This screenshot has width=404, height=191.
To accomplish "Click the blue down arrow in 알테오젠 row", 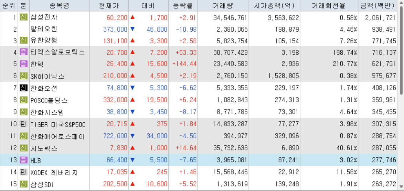I will [132, 29].
